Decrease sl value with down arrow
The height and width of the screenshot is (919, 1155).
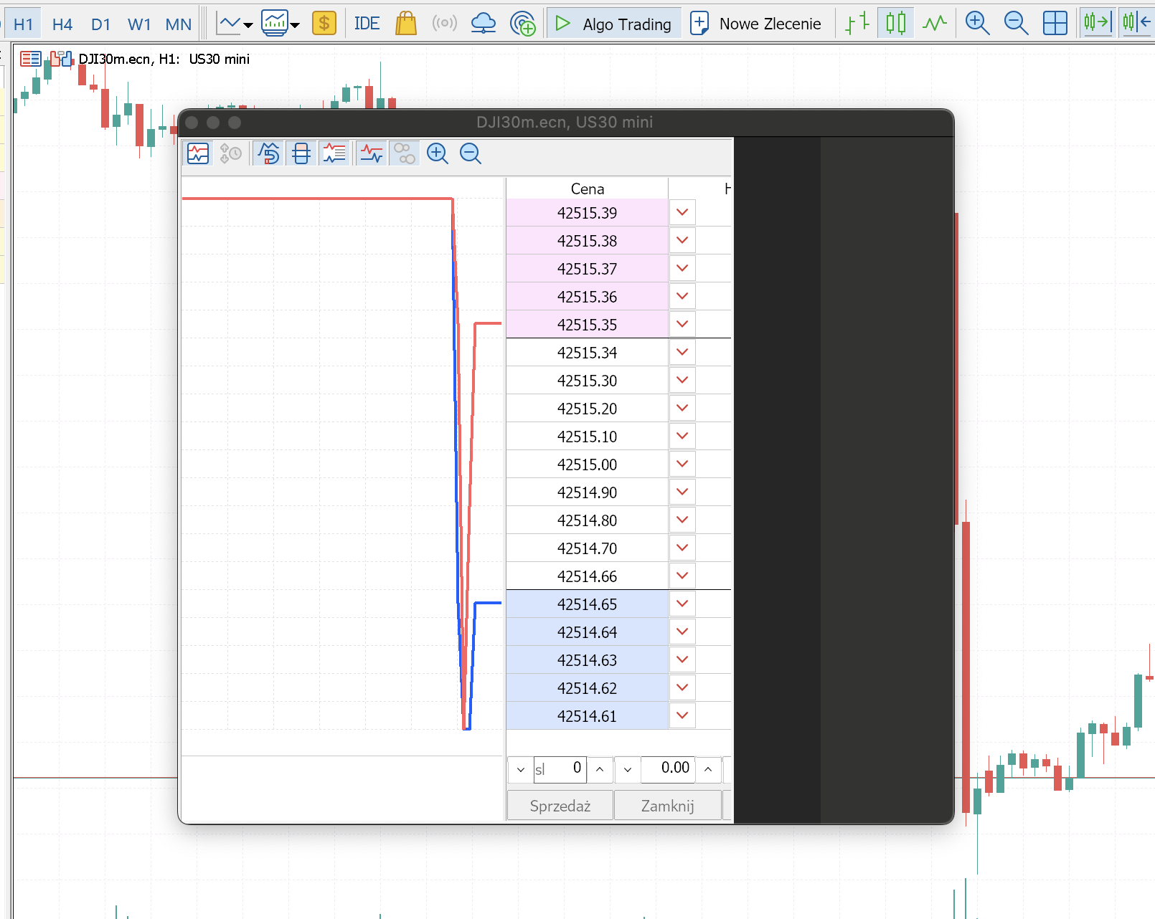tap(521, 770)
